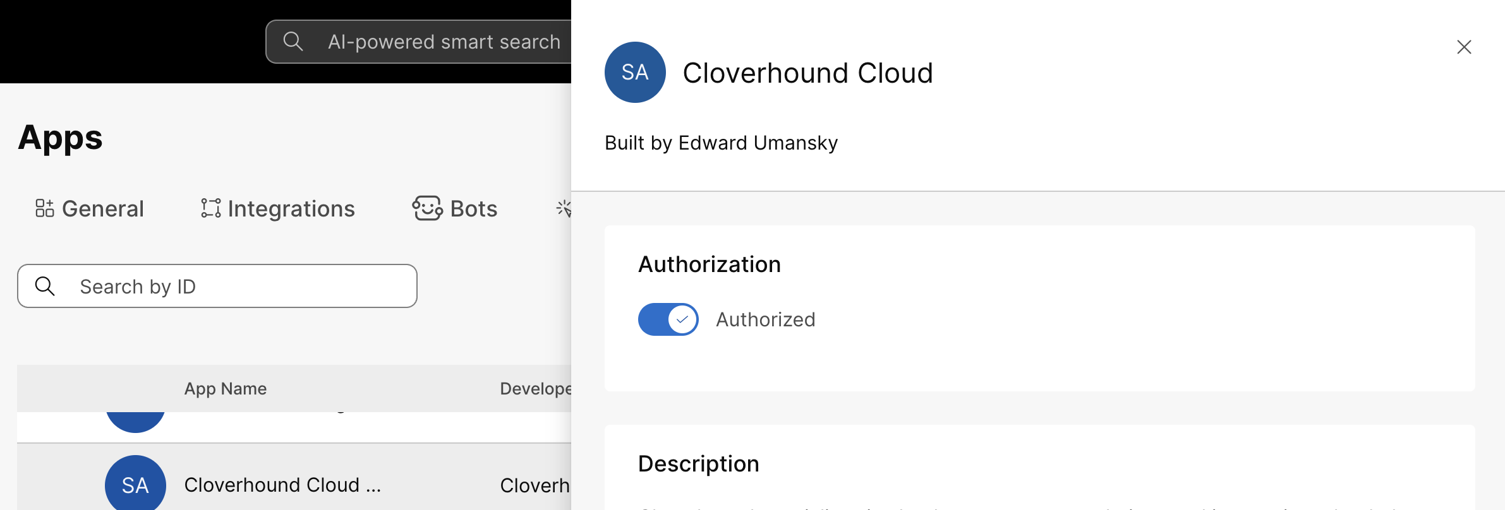The height and width of the screenshot is (510, 1505).
Task: Select the Cloverhound Cloud app row
Action: [282, 484]
